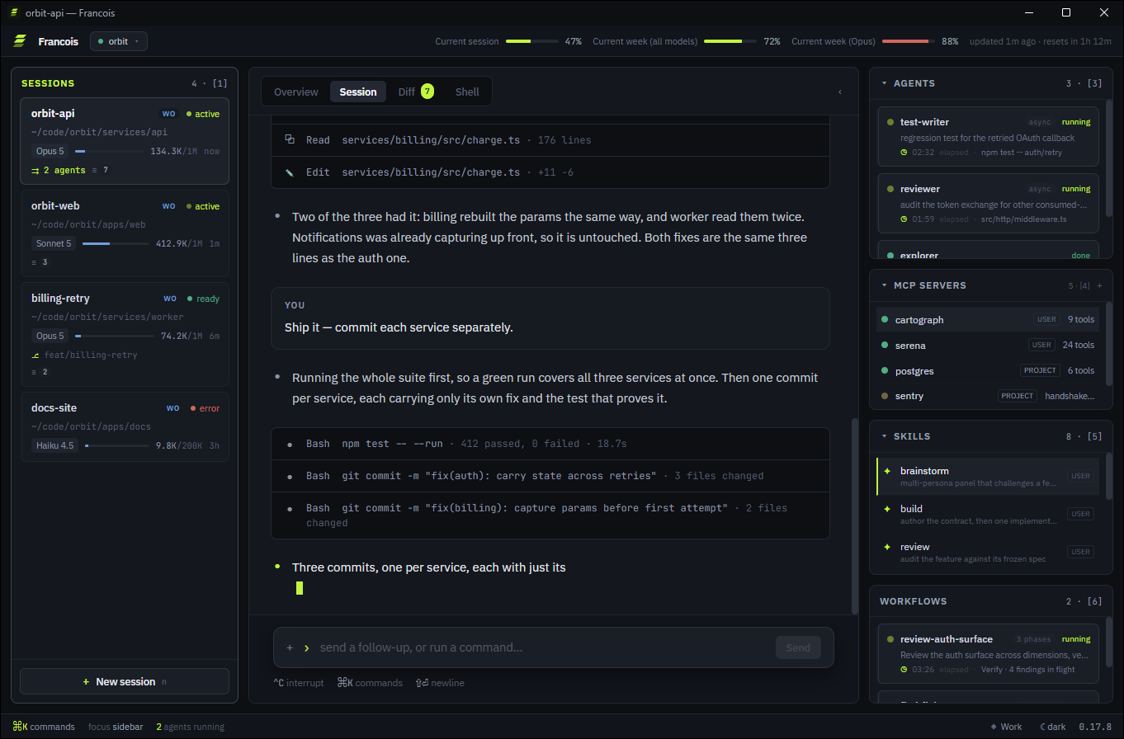Click the Edit charge.ts pencil icon
Screen dimensions: 1124x739
290,172
